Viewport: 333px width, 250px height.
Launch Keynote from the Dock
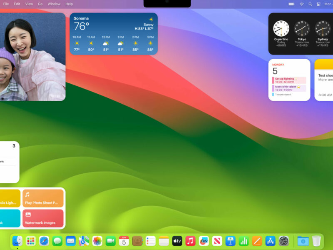[x=231, y=241]
